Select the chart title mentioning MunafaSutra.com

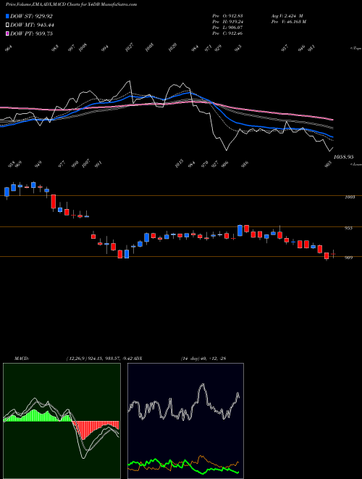(72, 4)
